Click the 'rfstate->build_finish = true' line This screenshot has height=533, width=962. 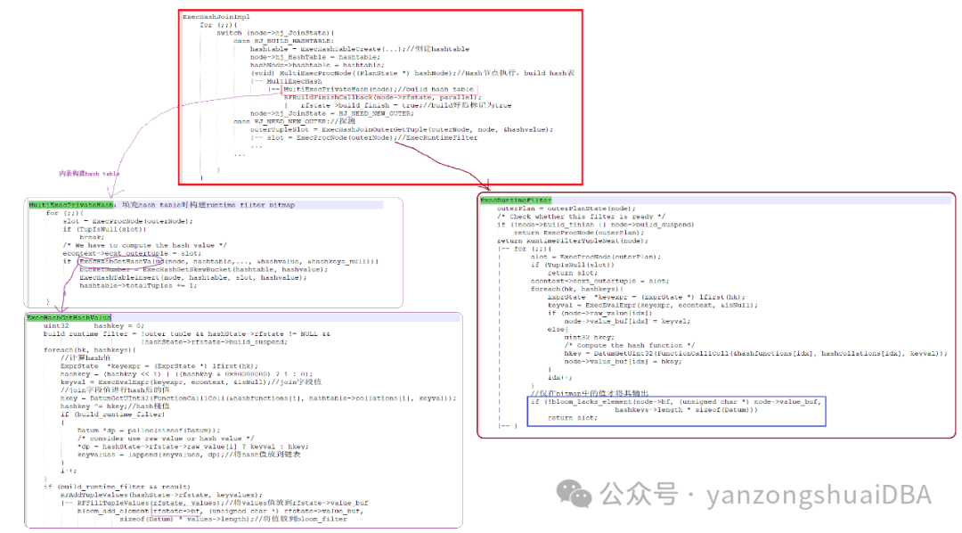(x=405, y=105)
